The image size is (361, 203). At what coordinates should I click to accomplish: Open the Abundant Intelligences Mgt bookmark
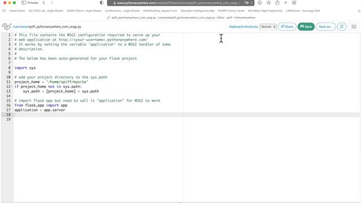(x=197, y=11)
